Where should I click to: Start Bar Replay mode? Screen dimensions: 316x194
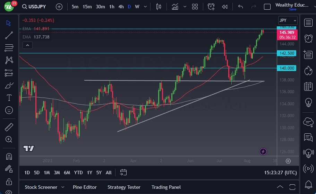[x=225, y=7]
